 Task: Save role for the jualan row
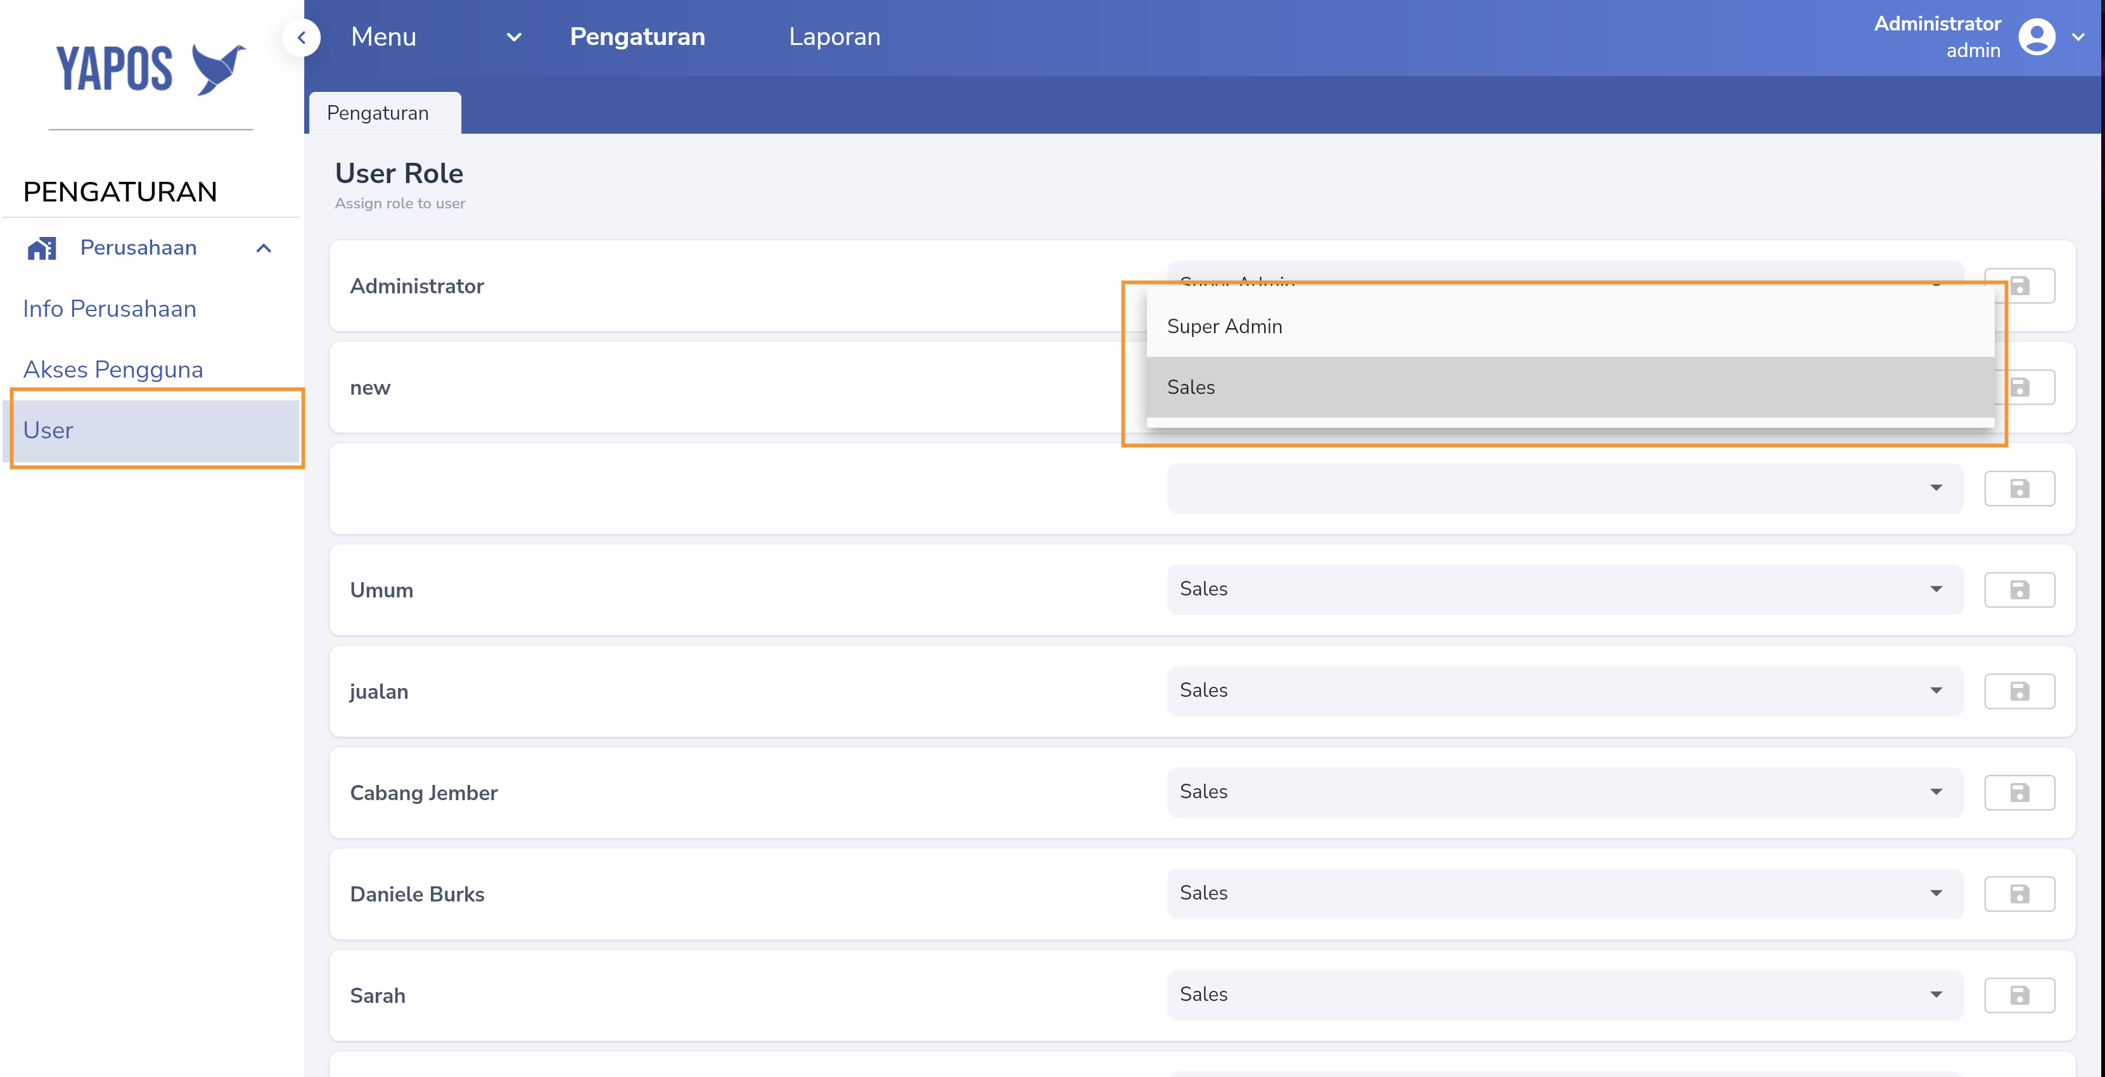tap(2019, 691)
